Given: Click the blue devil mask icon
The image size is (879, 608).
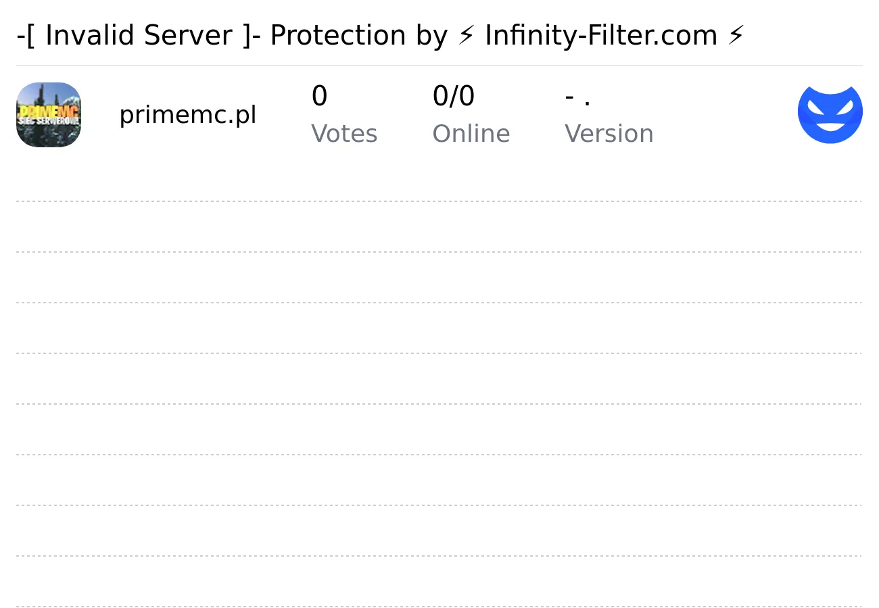Looking at the screenshot, I should pos(830,114).
